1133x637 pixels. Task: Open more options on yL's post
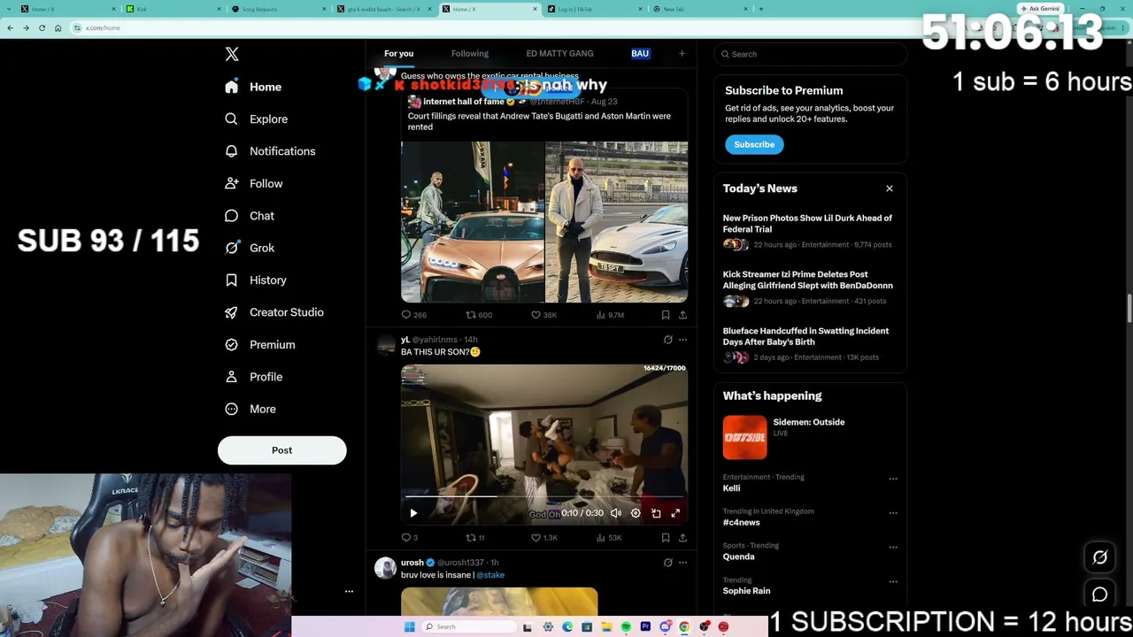click(x=682, y=340)
